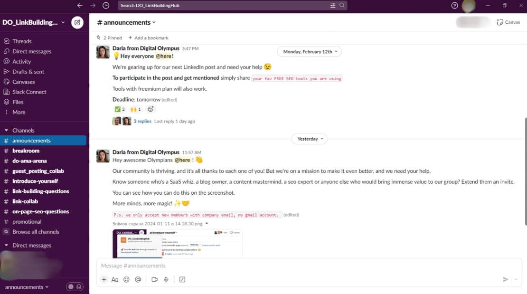Open the Canvas for this channel
Viewport: 527px width, 294px height.
point(508,22)
